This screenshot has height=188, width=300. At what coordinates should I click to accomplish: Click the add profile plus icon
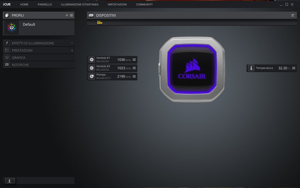(x=67, y=15)
